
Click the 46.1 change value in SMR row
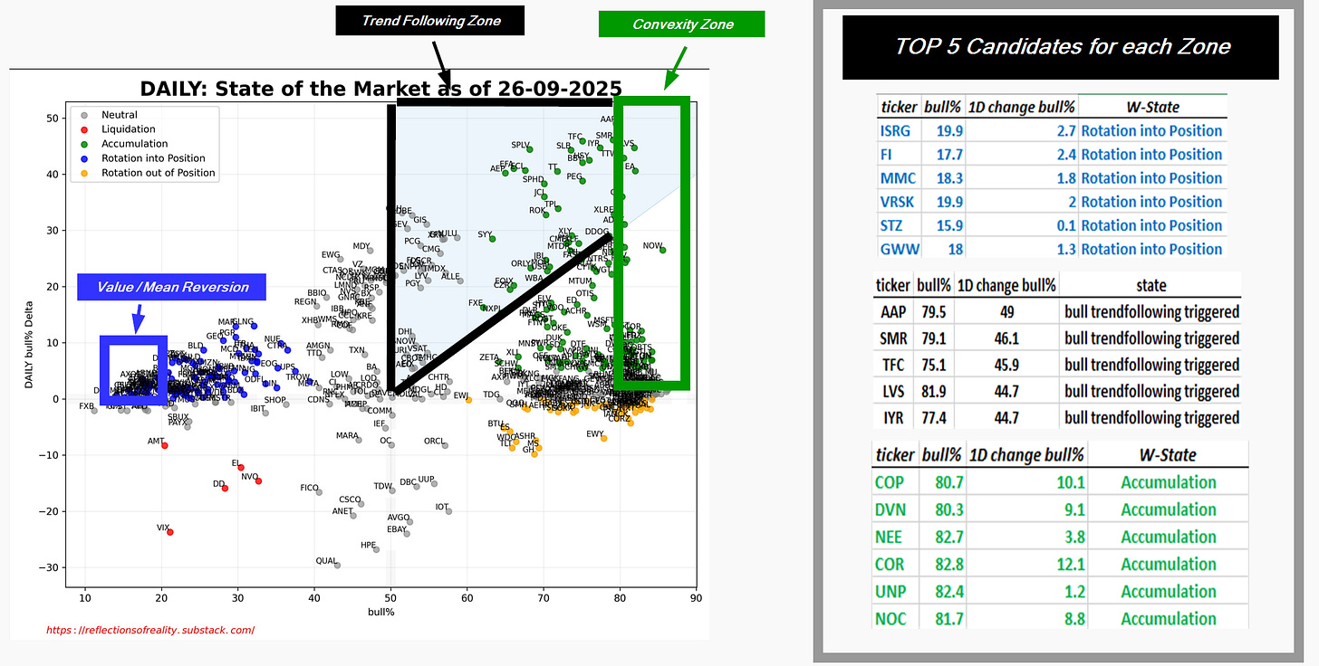(x=1006, y=338)
